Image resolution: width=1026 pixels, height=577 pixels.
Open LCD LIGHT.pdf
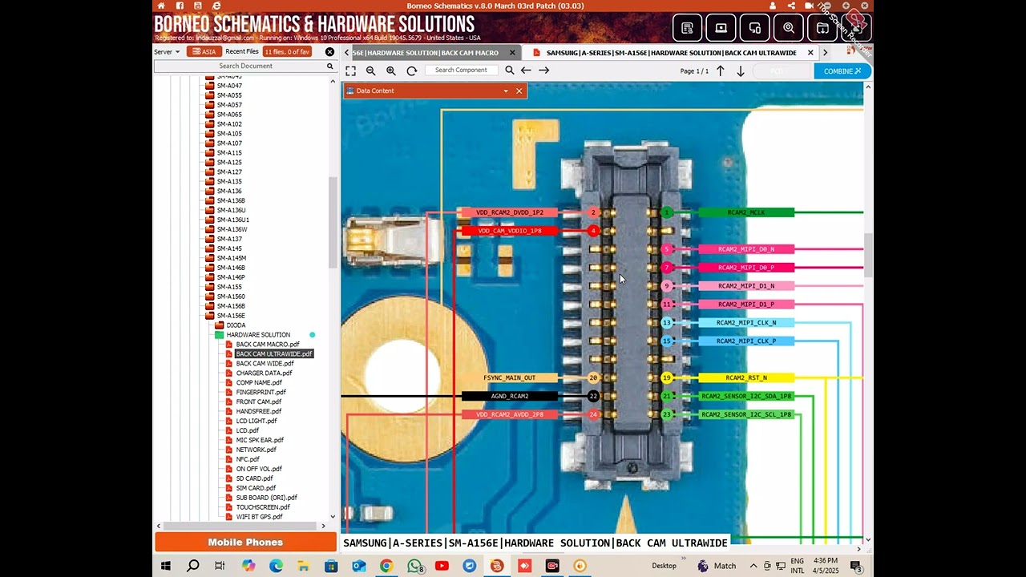[256, 422]
